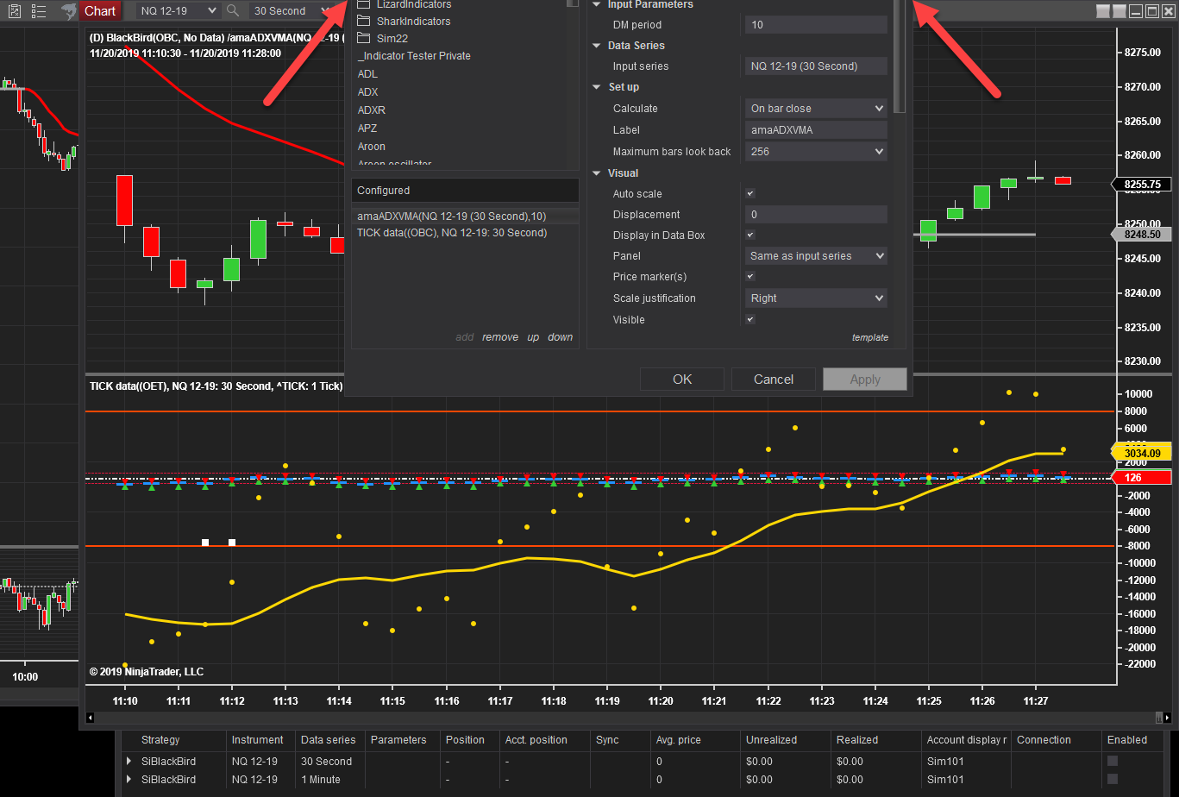This screenshot has height=797, width=1179.
Task: Click the Cancel button
Action: [x=774, y=380]
